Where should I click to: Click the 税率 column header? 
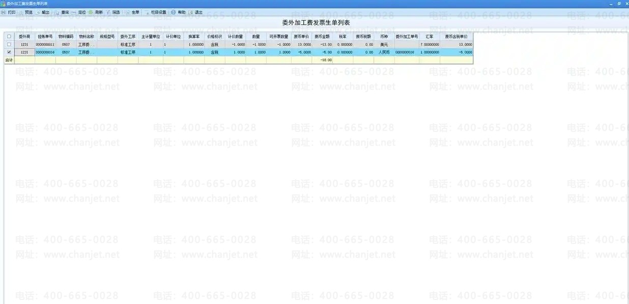[343, 37]
